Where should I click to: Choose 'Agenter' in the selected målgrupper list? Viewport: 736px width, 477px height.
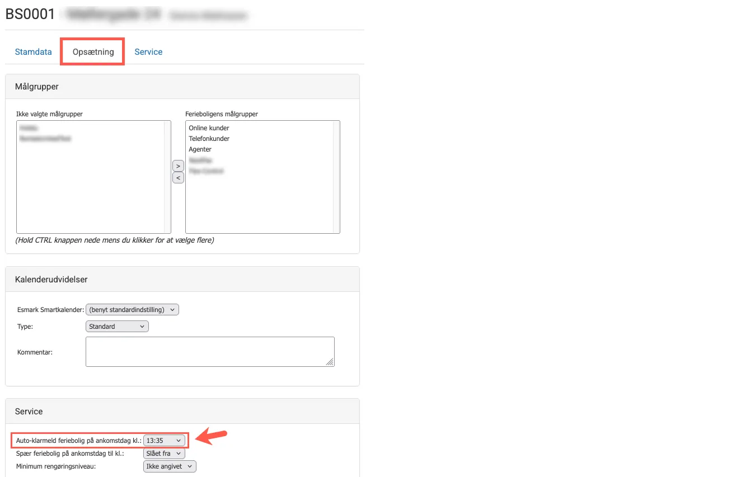click(200, 149)
